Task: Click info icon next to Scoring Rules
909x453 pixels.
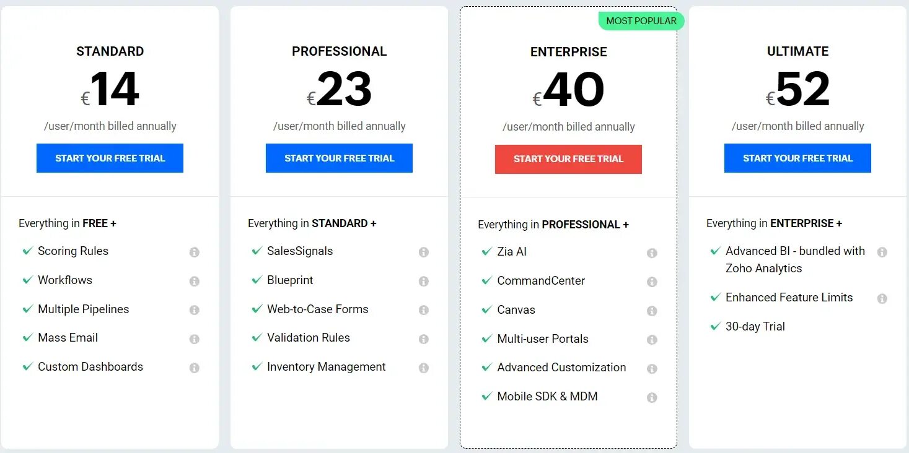Action: tap(195, 252)
